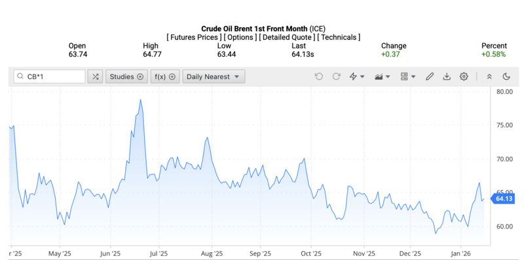Click the download chart icon

pos(447,76)
